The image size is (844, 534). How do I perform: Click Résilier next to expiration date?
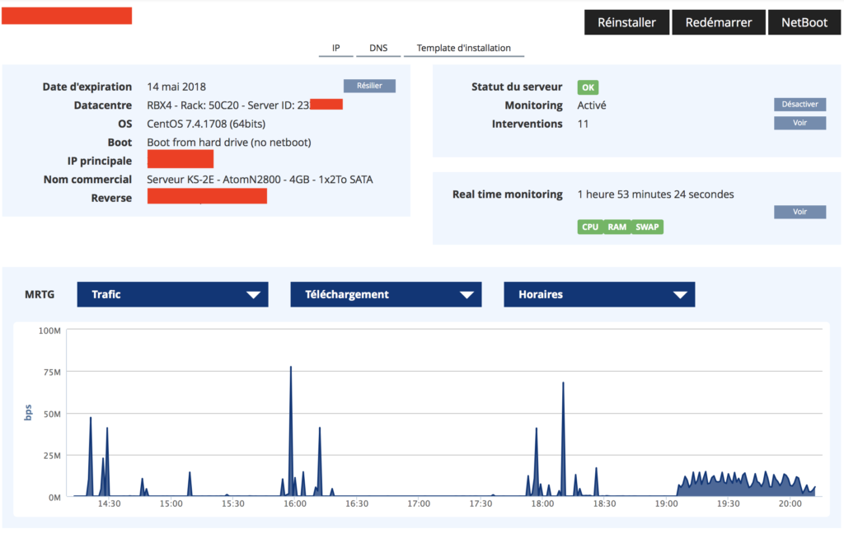click(369, 86)
